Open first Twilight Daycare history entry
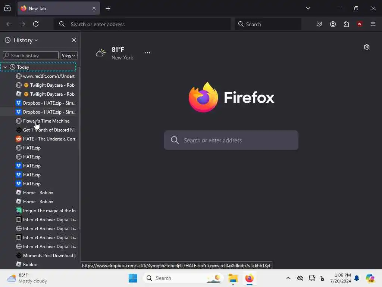This screenshot has height=287, width=382. click(x=46, y=85)
